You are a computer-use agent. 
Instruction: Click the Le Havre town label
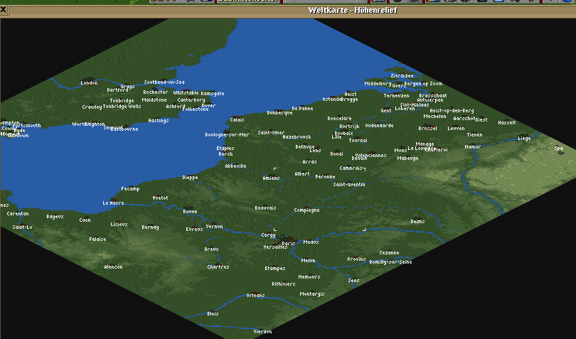coord(113,203)
